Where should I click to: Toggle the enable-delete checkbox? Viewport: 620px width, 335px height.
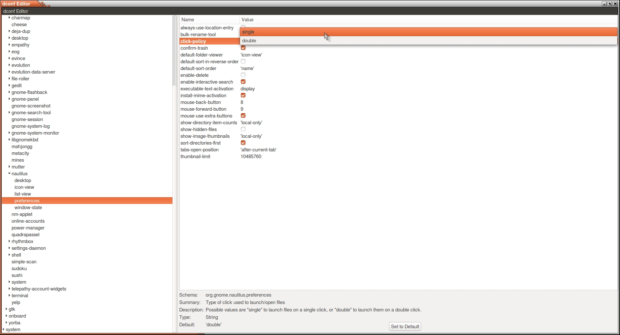(243, 75)
